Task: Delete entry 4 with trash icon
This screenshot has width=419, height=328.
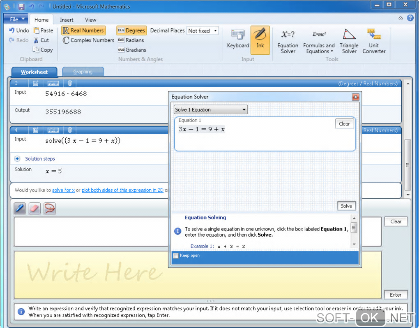Action: 70,130
